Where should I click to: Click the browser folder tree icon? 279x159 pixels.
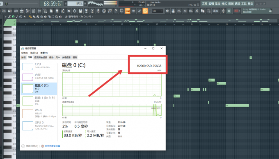[45, 11]
